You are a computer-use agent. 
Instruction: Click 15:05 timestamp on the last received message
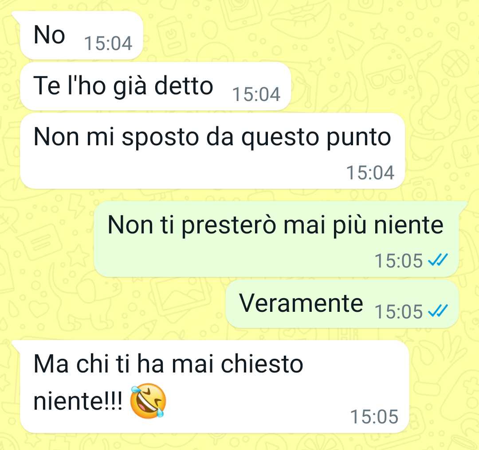pyautogui.click(x=374, y=417)
